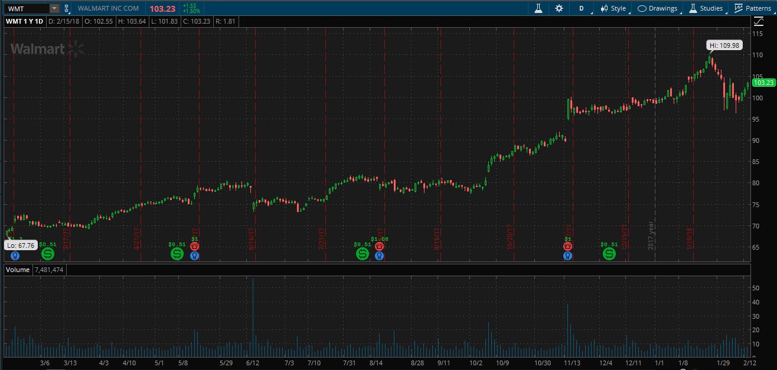This screenshot has width=777, height=370.
Task: Click the Patterns chart icon
Action: 738,8
